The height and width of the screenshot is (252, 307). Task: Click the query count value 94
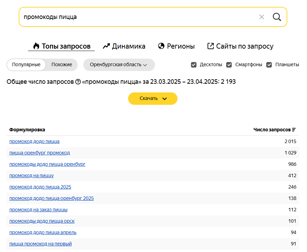point(294,232)
